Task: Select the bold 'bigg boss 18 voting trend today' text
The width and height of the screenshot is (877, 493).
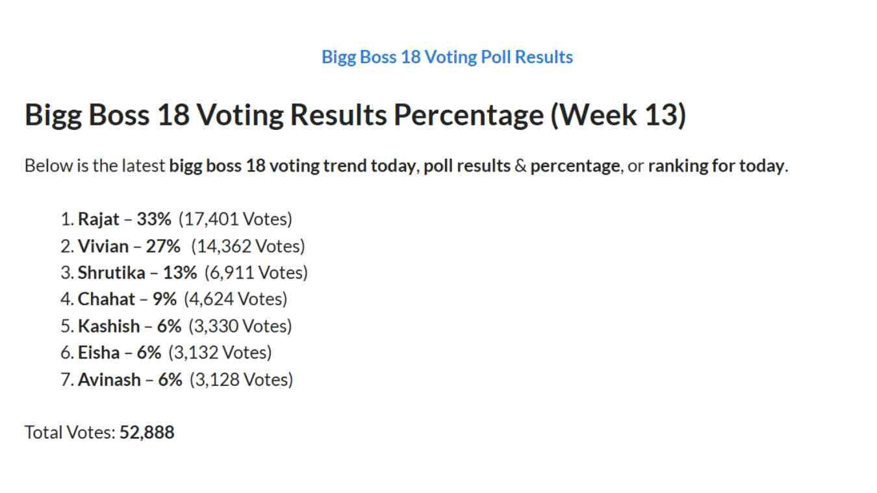Action: tap(292, 166)
